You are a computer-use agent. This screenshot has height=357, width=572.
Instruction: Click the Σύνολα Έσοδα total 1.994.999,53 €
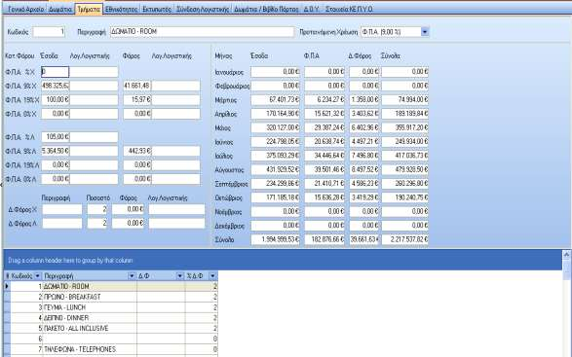[275, 239]
